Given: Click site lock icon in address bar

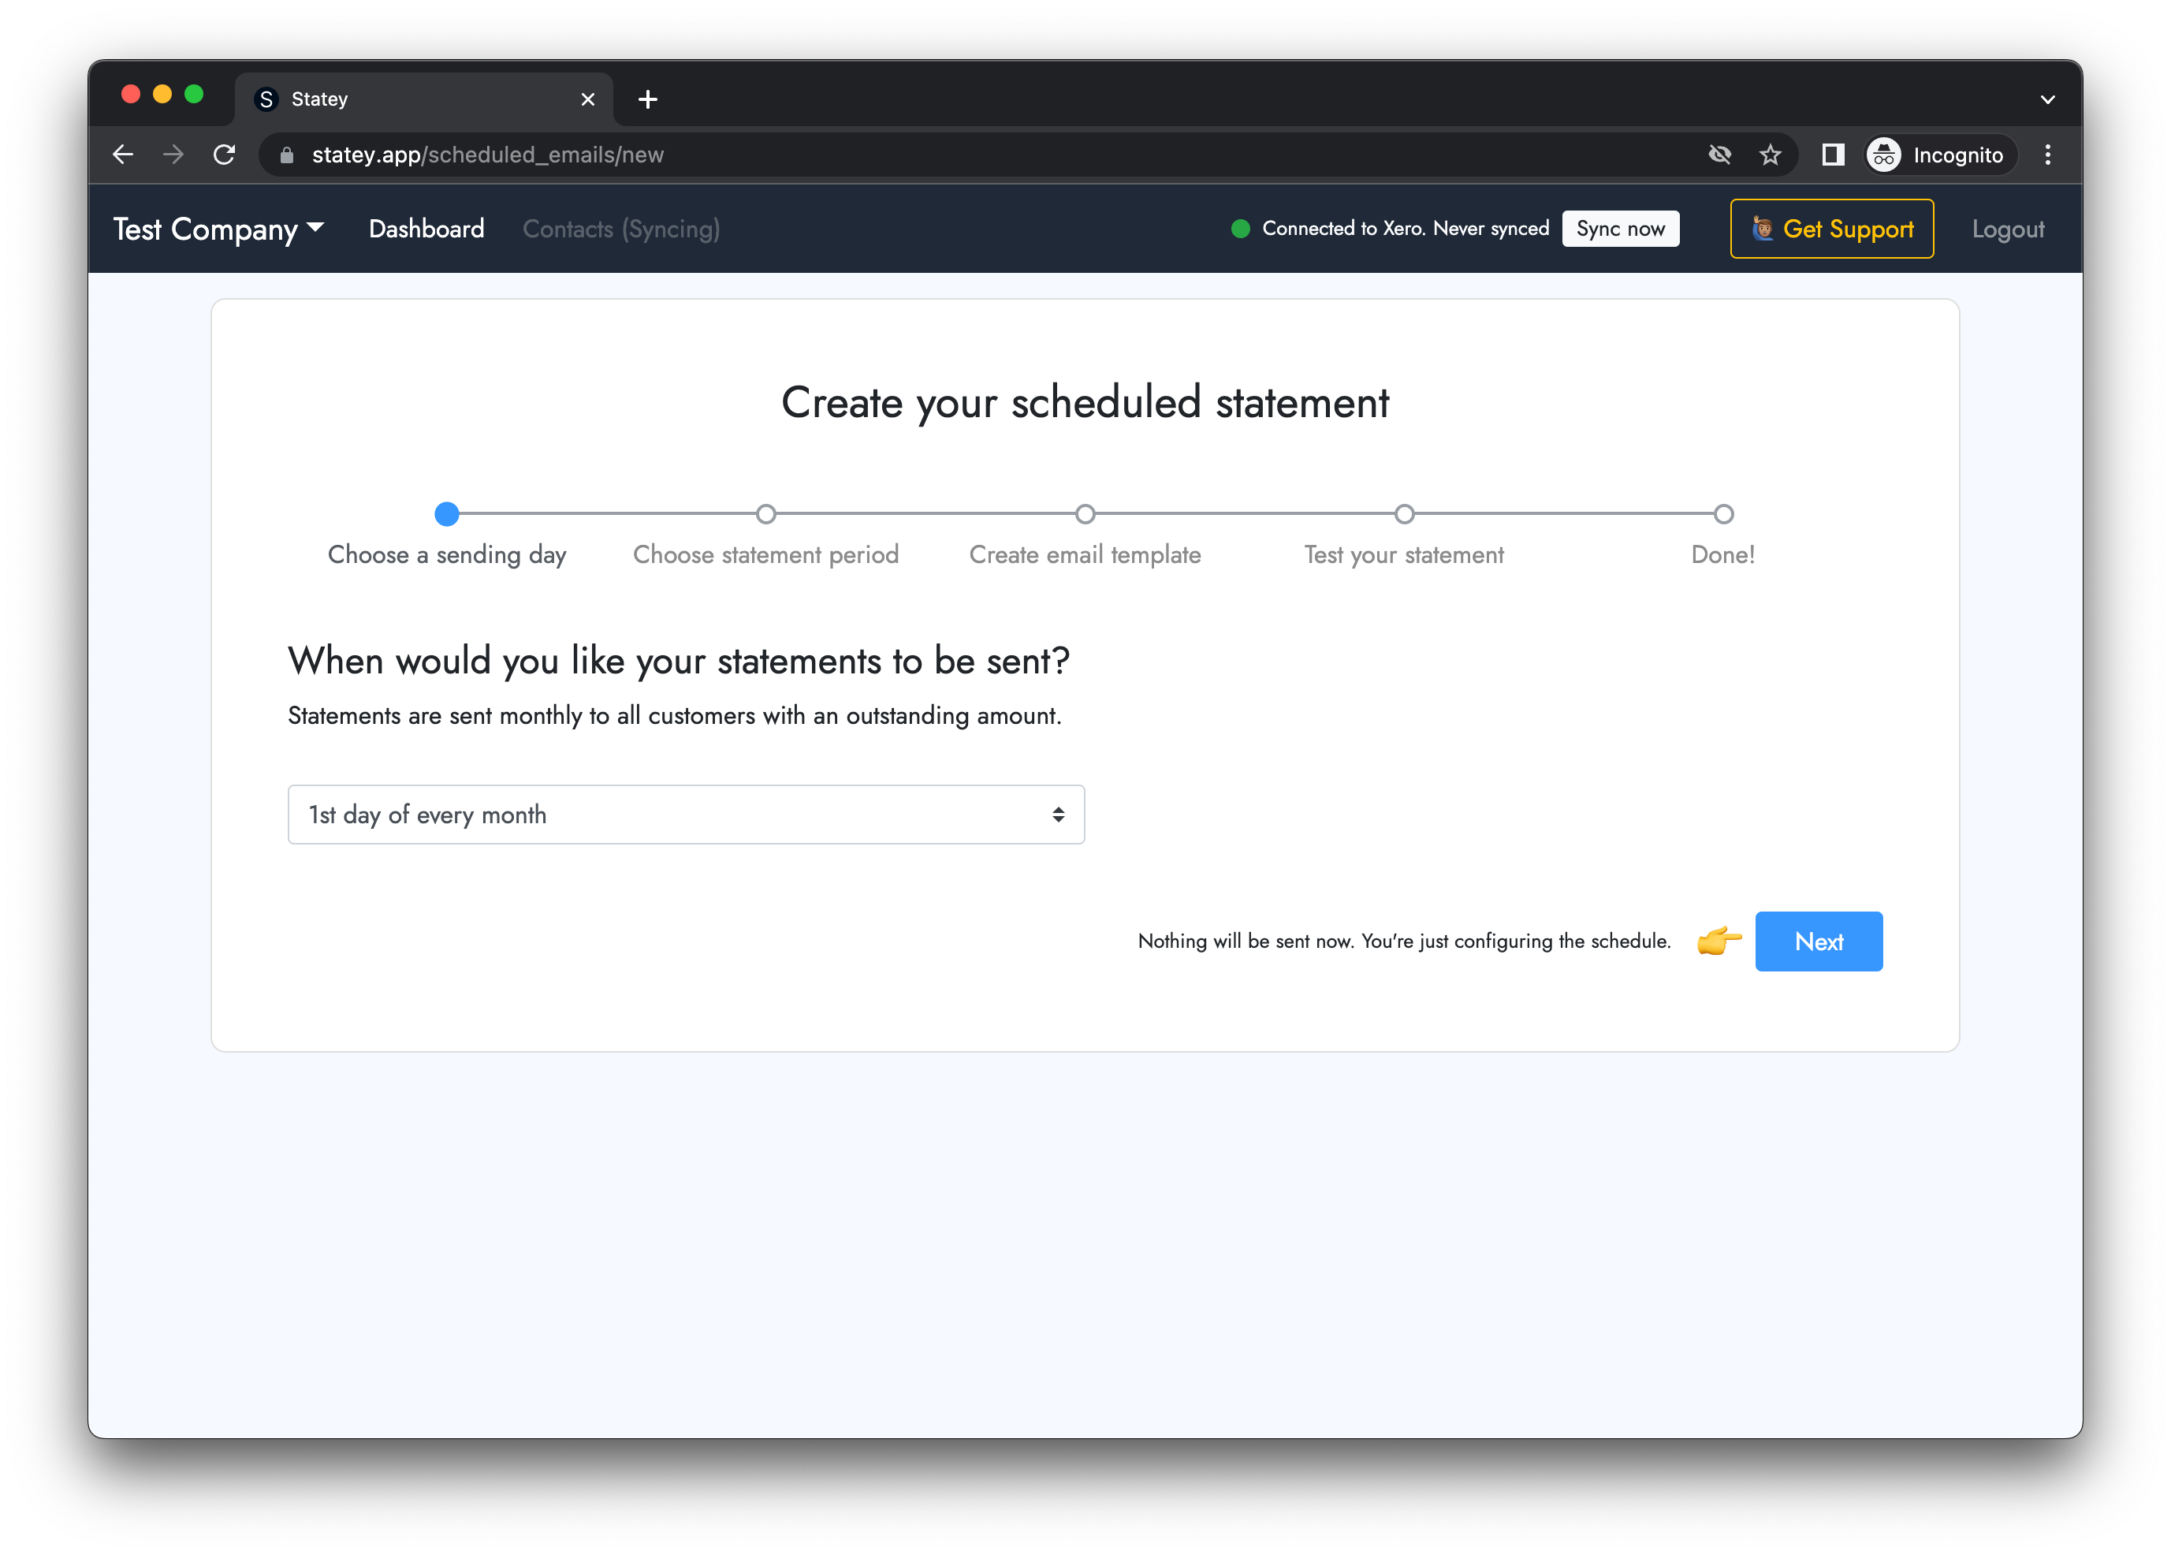Looking at the screenshot, I should coord(286,155).
